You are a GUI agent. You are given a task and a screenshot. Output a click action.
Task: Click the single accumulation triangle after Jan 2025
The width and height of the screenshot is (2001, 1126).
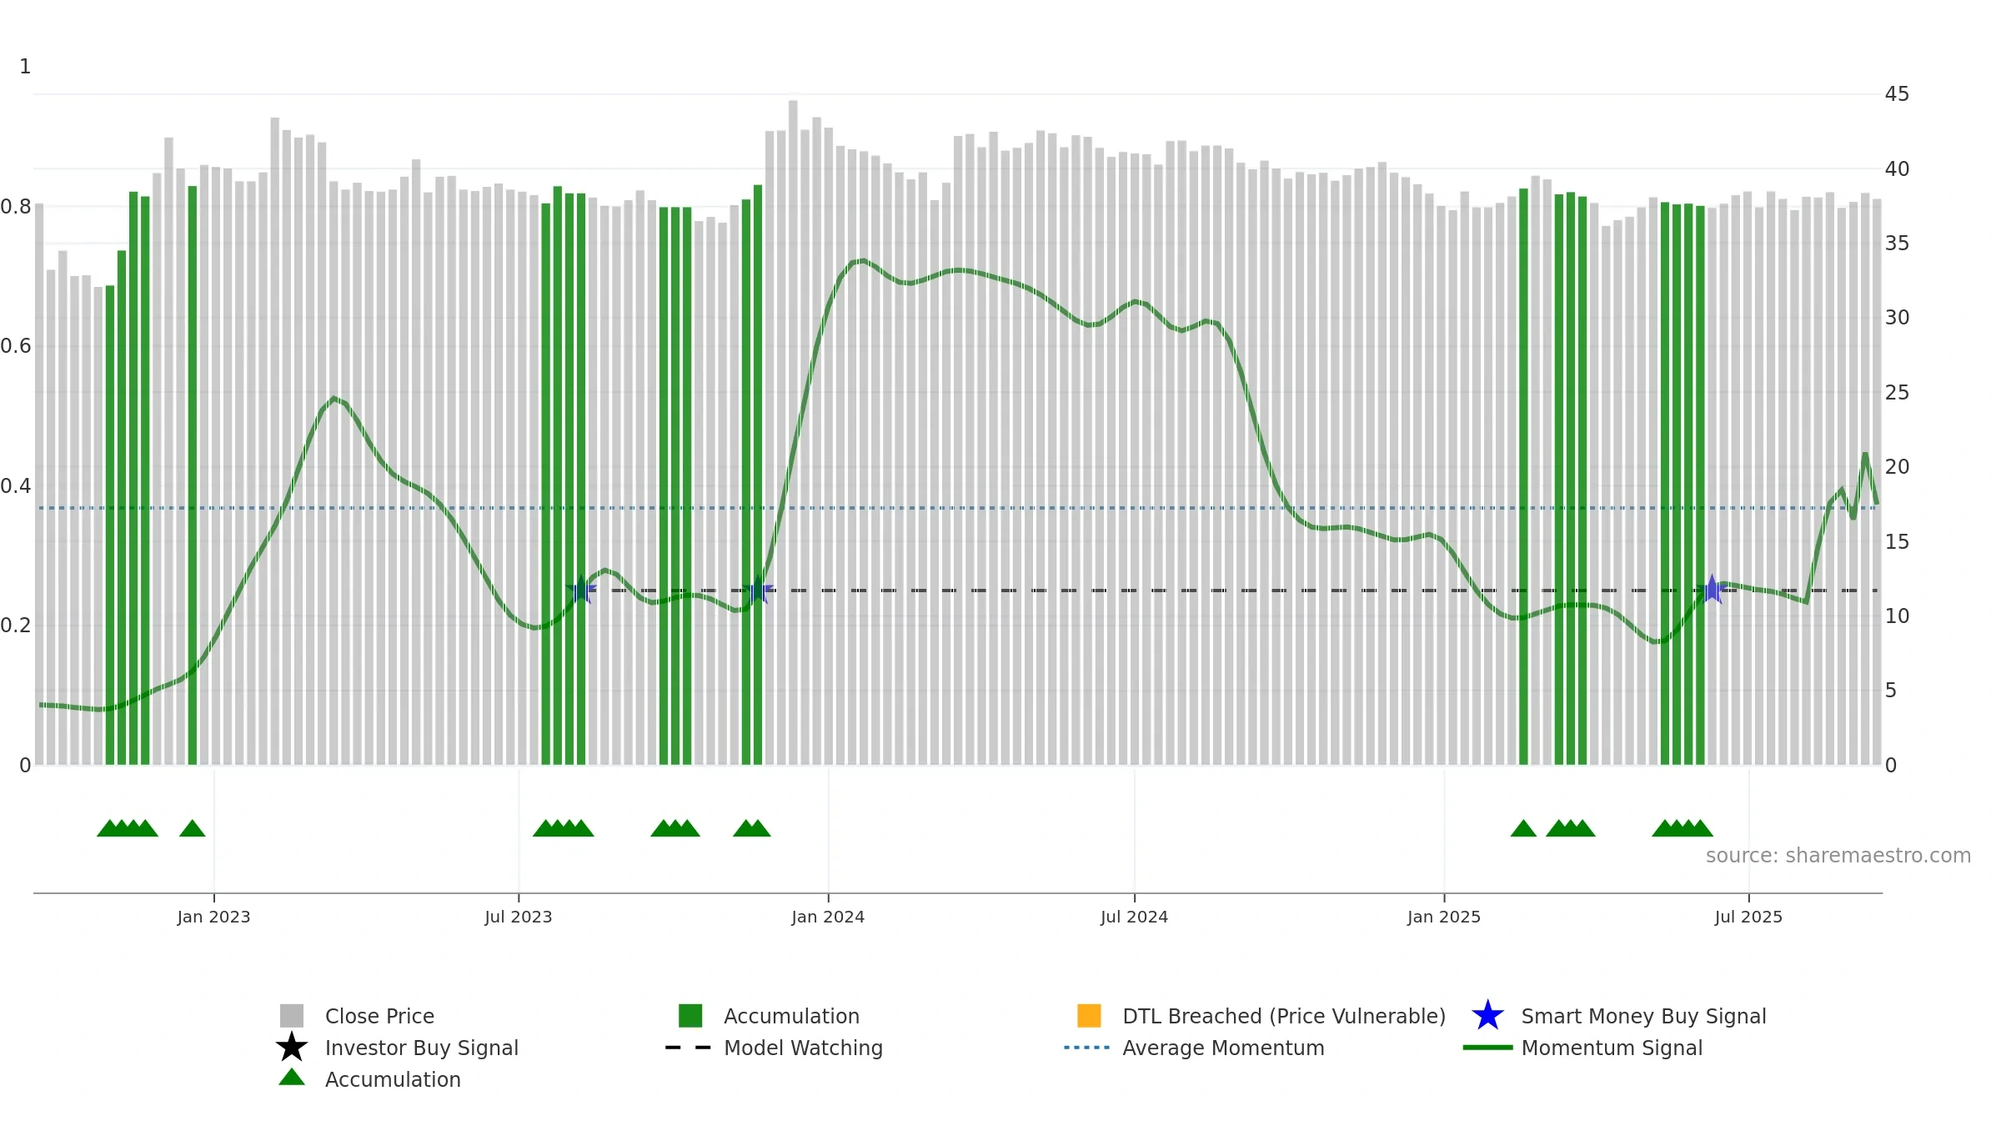(1523, 828)
